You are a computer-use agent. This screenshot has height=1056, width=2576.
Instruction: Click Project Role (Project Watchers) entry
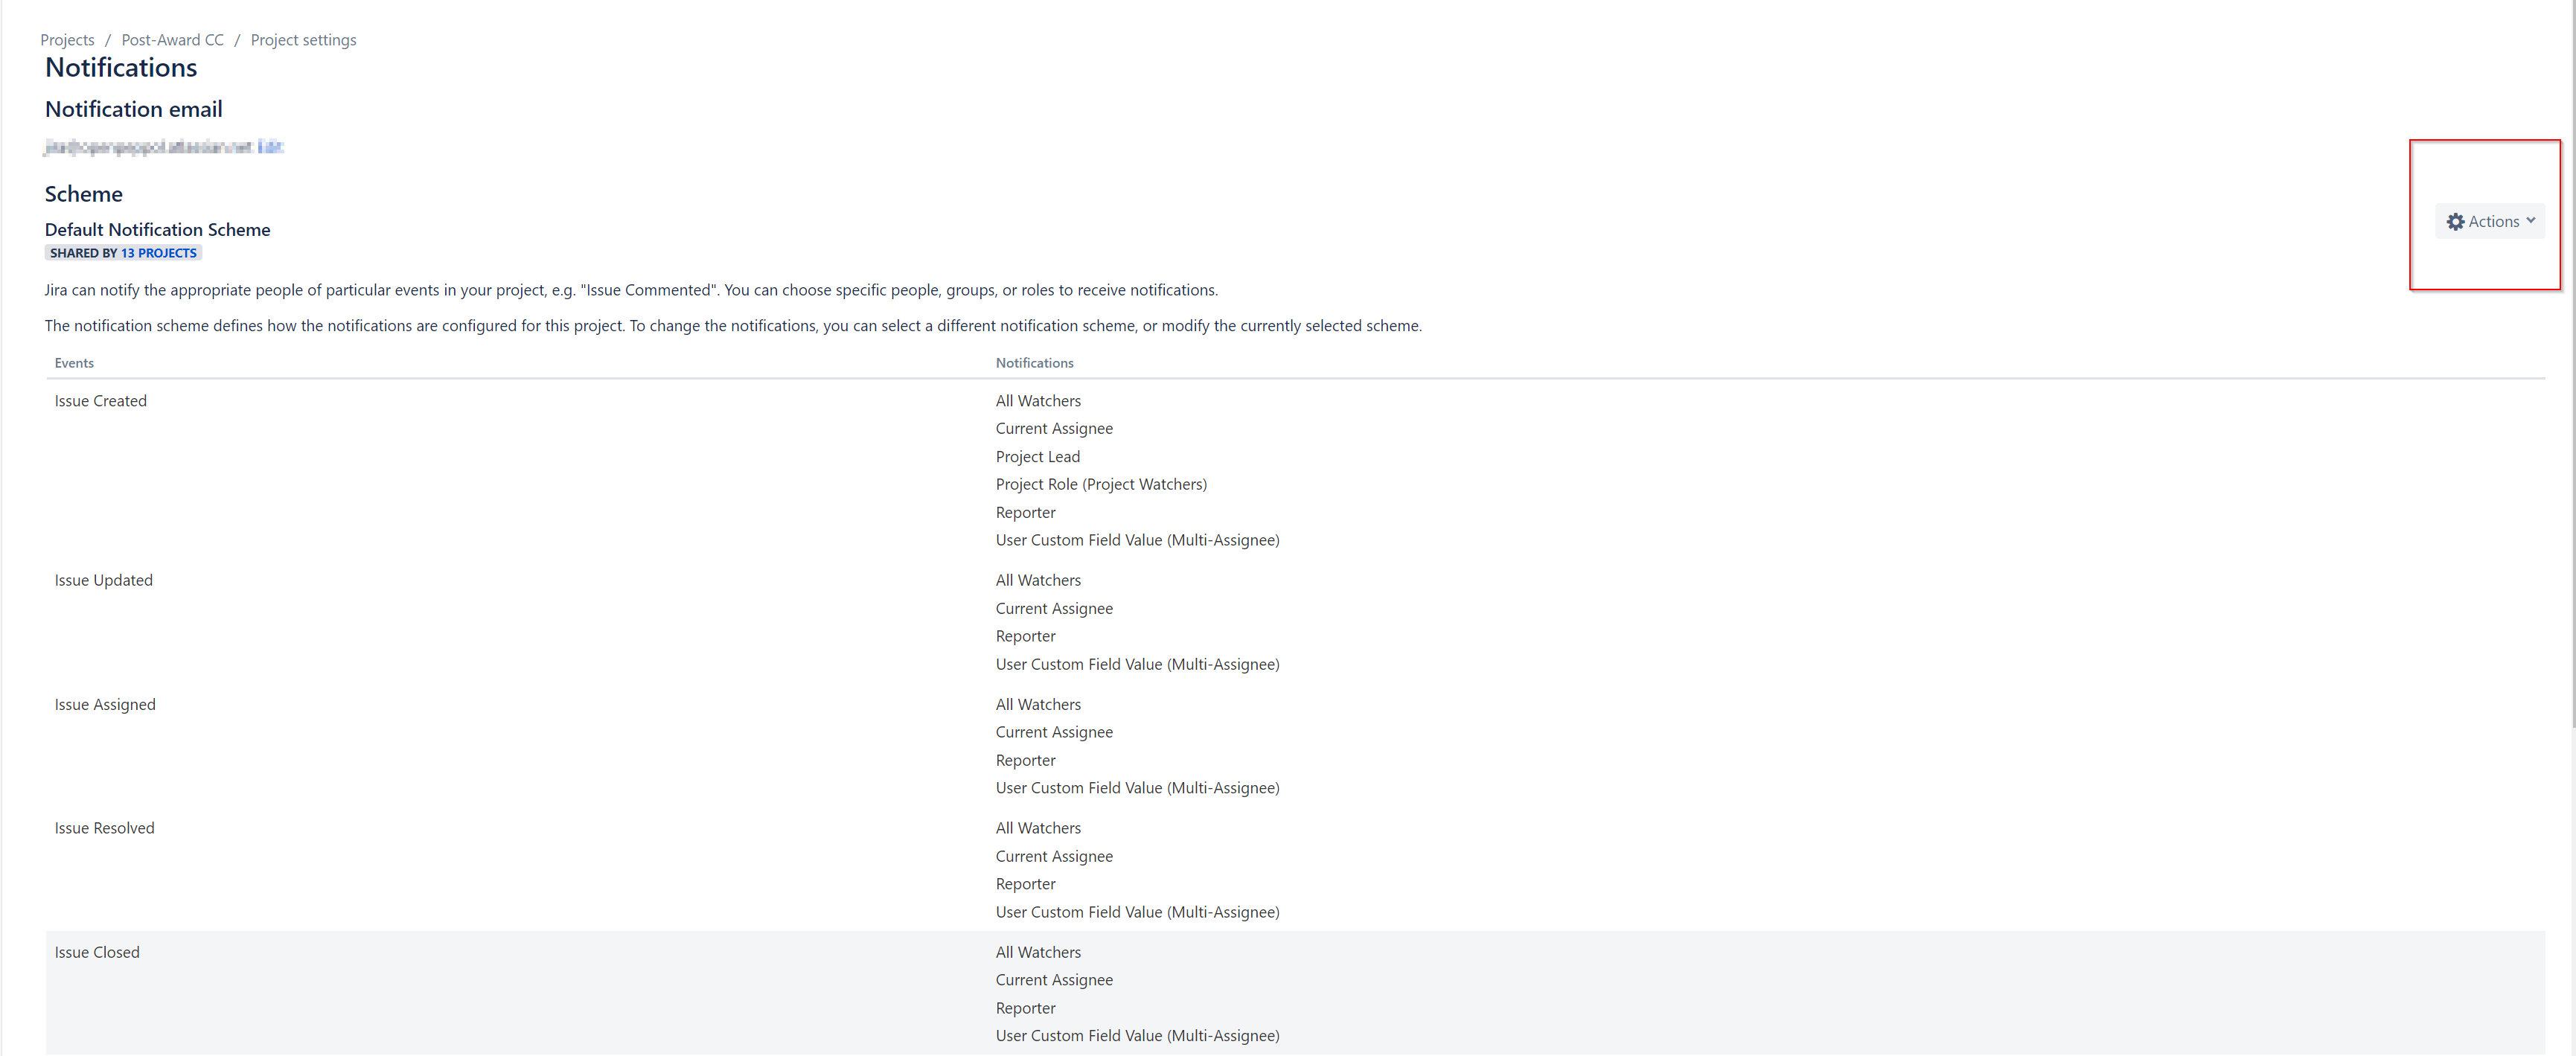pos(1101,484)
